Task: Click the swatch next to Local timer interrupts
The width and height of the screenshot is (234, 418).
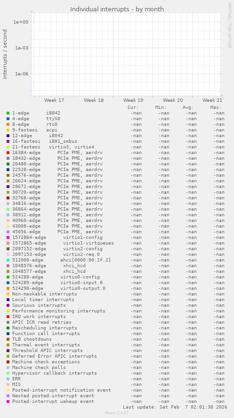Action: 8,300
